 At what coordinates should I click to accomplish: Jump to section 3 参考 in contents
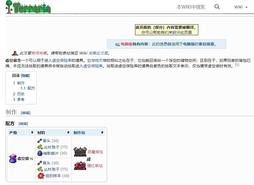(x=21, y=100)
